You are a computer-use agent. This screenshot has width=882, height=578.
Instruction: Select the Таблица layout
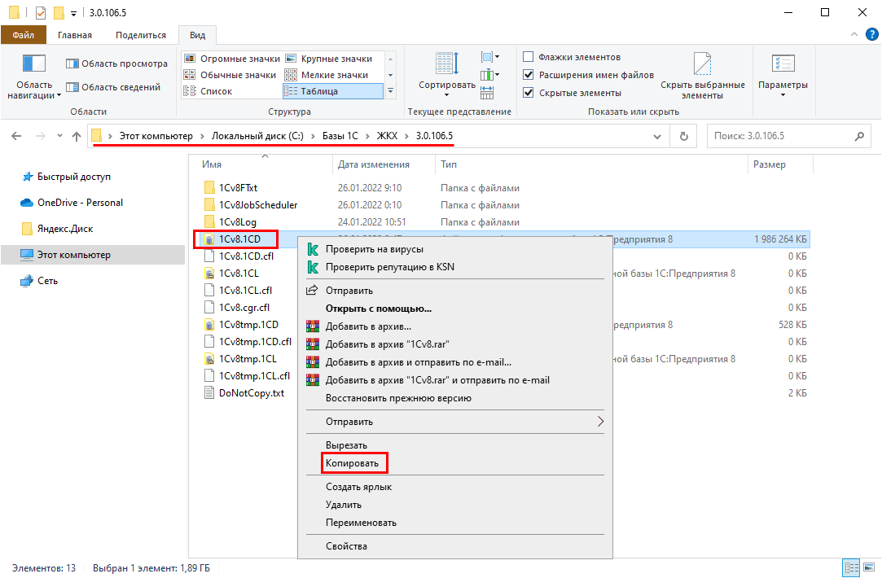(x=333, y=91)
